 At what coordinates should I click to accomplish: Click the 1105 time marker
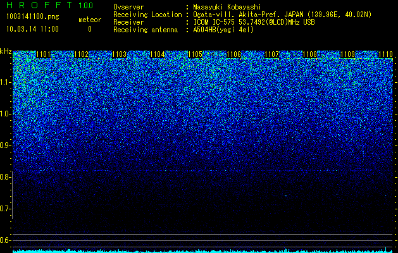click(196, 54)
